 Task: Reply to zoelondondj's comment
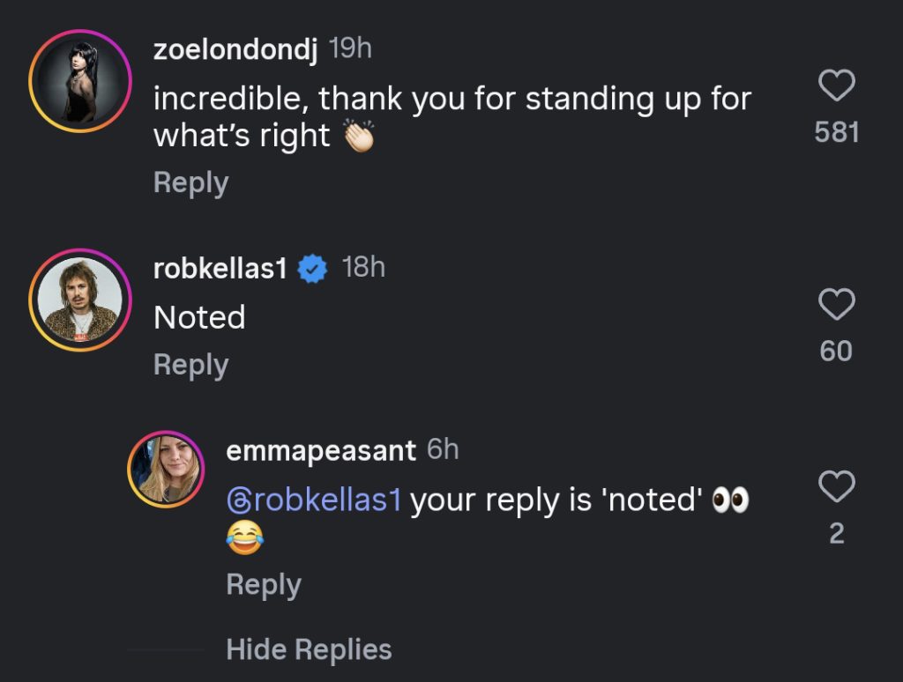pyautogui.click(x=190, y=182)
